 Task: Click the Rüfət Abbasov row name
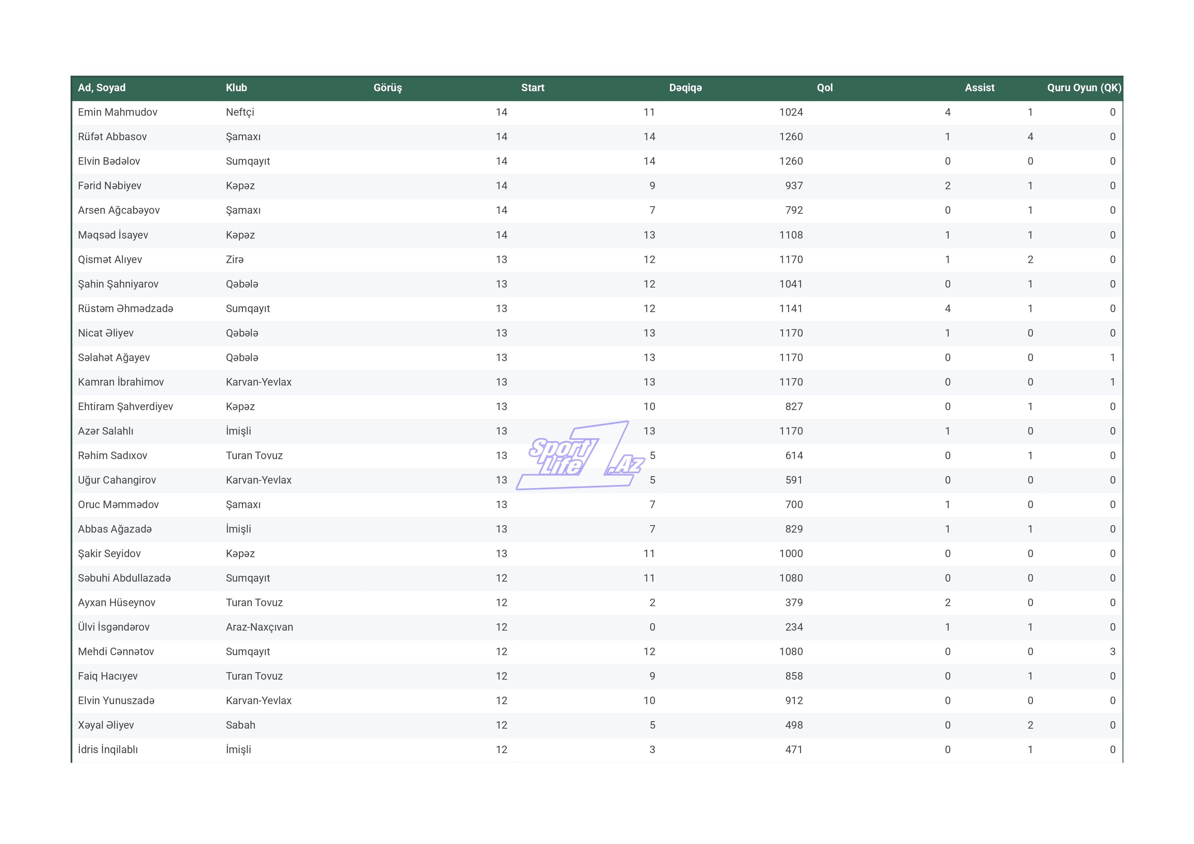tap(112, 137)
